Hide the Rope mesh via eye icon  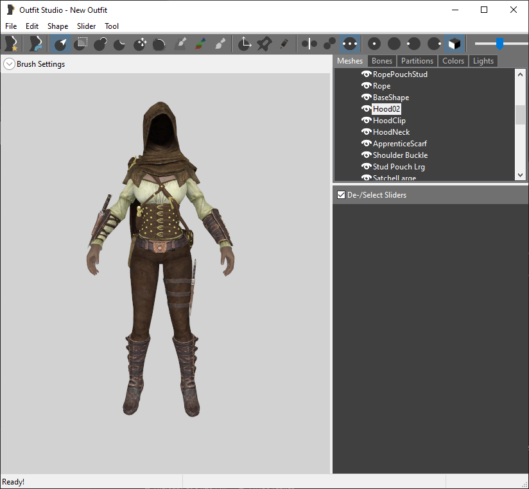coord(367,85)
